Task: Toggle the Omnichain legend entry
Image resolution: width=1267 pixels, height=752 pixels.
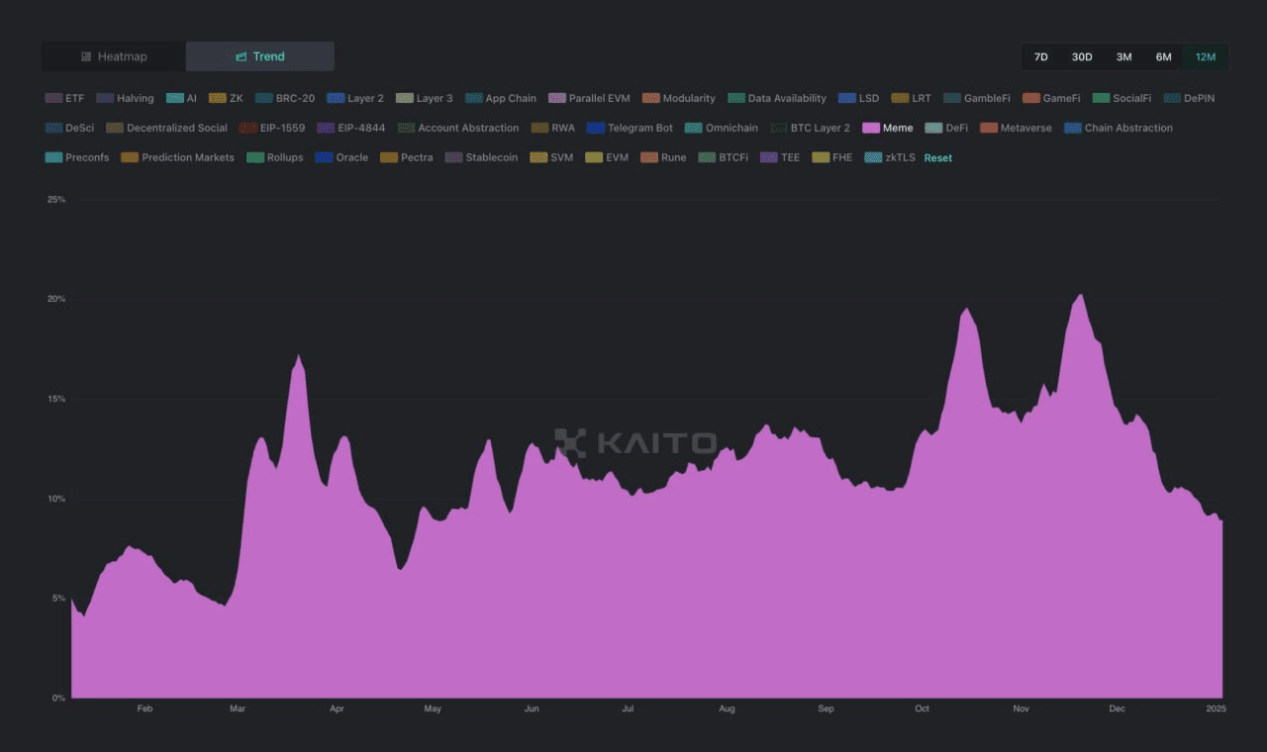Action: click(722, 128)
